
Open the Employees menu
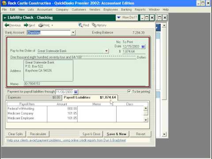(x=110, y=10)
